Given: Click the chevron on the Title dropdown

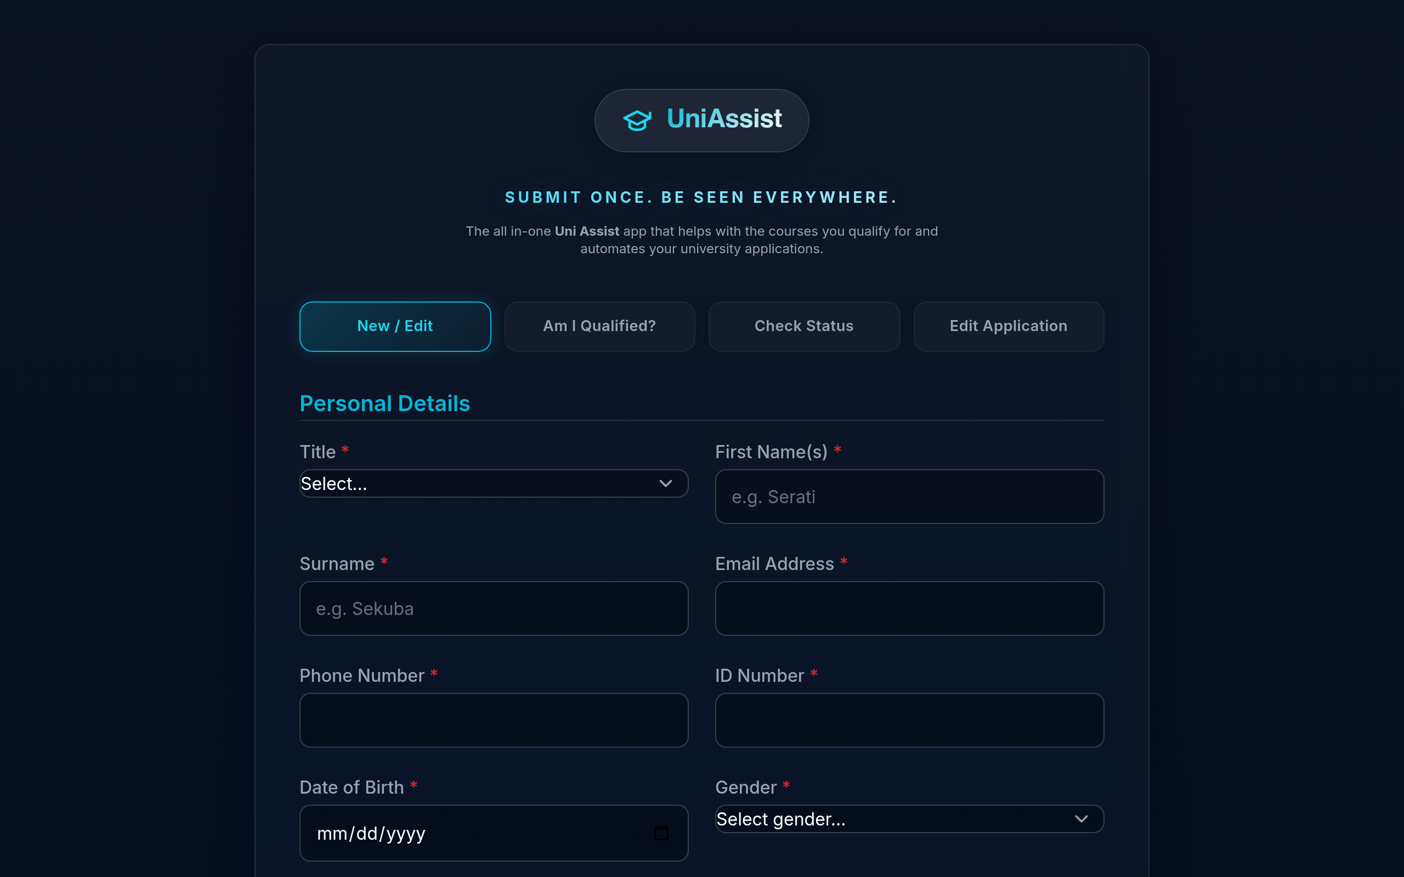Looking at the screenshot, I should point(665,483).
